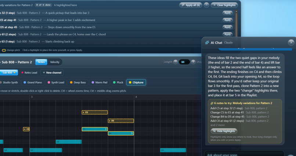Click the bar 4 marker in the ruler
Screen dimensions: 296x156
(136, 97)
